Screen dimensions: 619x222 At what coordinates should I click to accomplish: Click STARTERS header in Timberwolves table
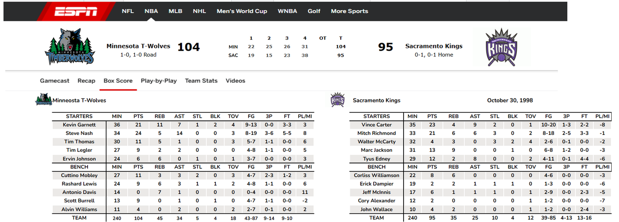tap(80, 116)
